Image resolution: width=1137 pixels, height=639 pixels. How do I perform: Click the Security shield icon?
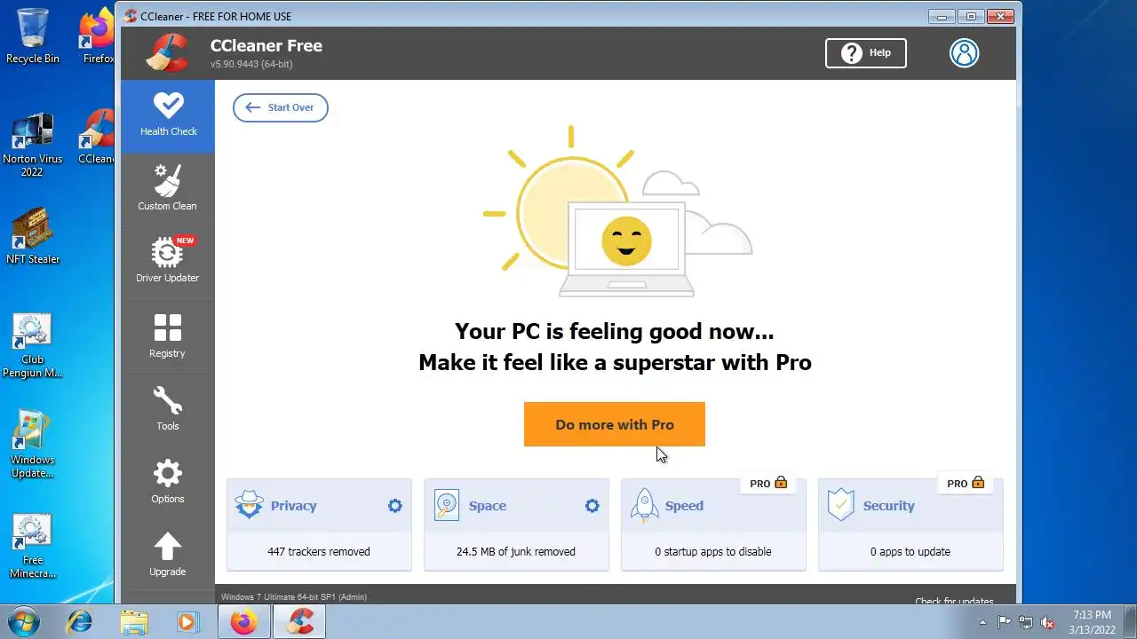point(840,505)
